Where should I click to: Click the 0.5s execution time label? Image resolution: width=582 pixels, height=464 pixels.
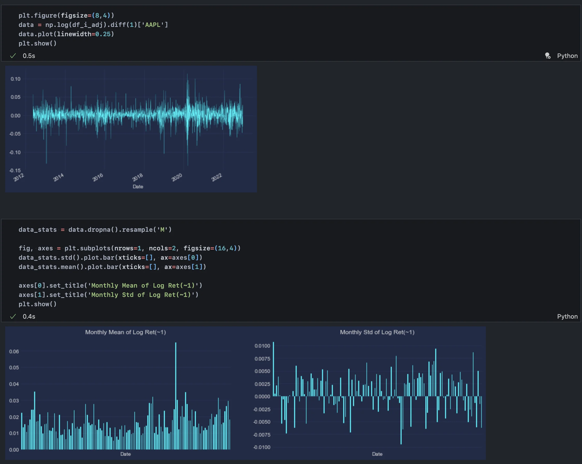pyautogui.click(x=29, y=56)
